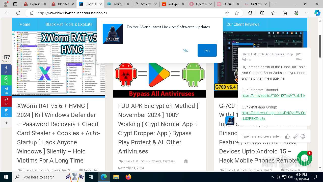Expand more share options plus
This screenshot has height=182, width=323.
coord(6,123)
